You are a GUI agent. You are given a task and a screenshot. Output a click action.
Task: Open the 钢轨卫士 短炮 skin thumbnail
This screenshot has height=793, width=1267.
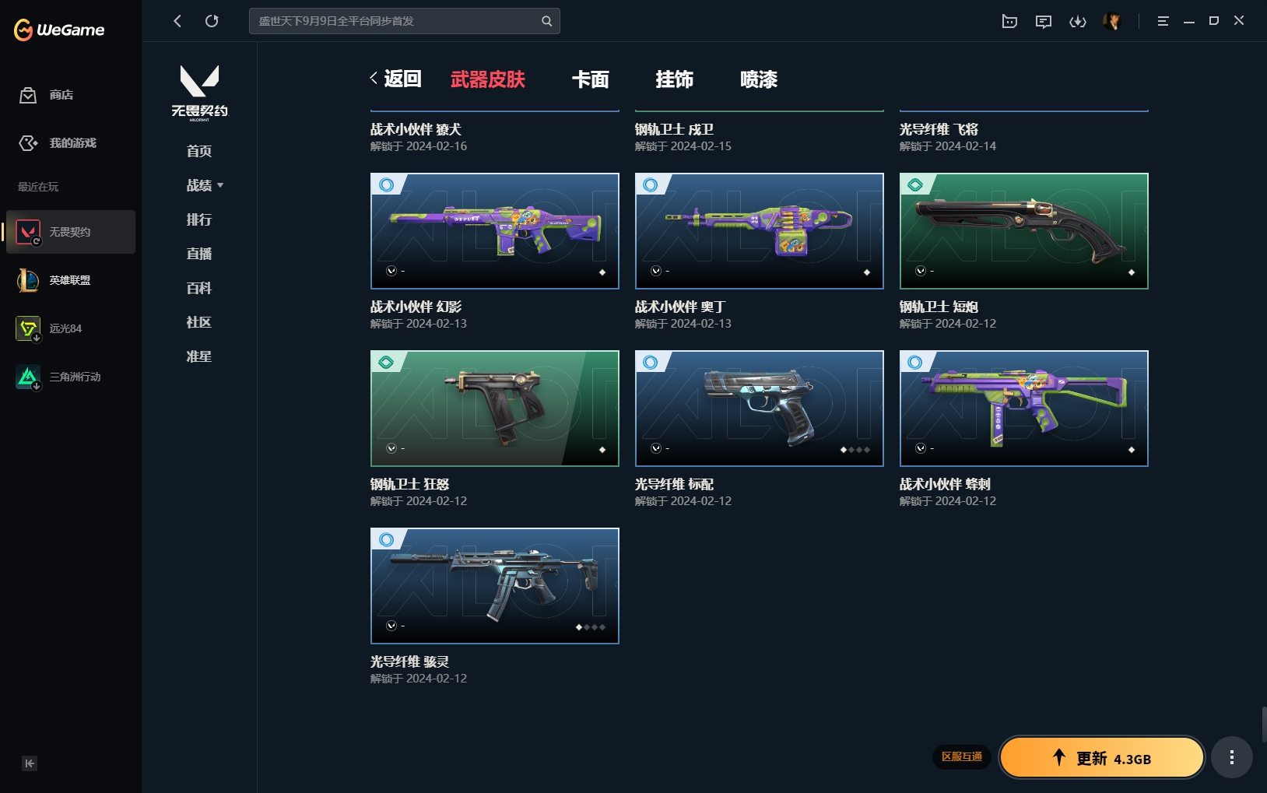1024,231
